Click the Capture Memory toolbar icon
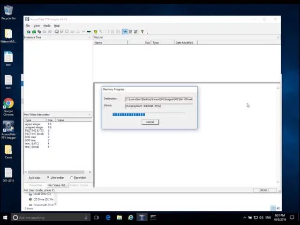 pos(89,32)
